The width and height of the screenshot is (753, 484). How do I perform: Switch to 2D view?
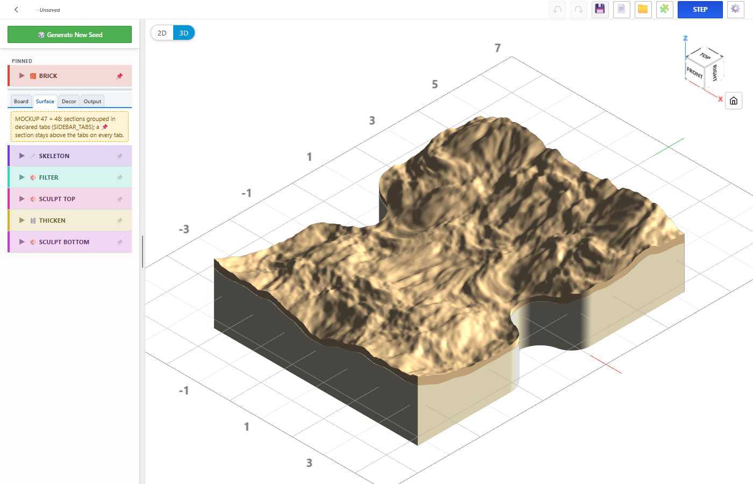point(162,33)
